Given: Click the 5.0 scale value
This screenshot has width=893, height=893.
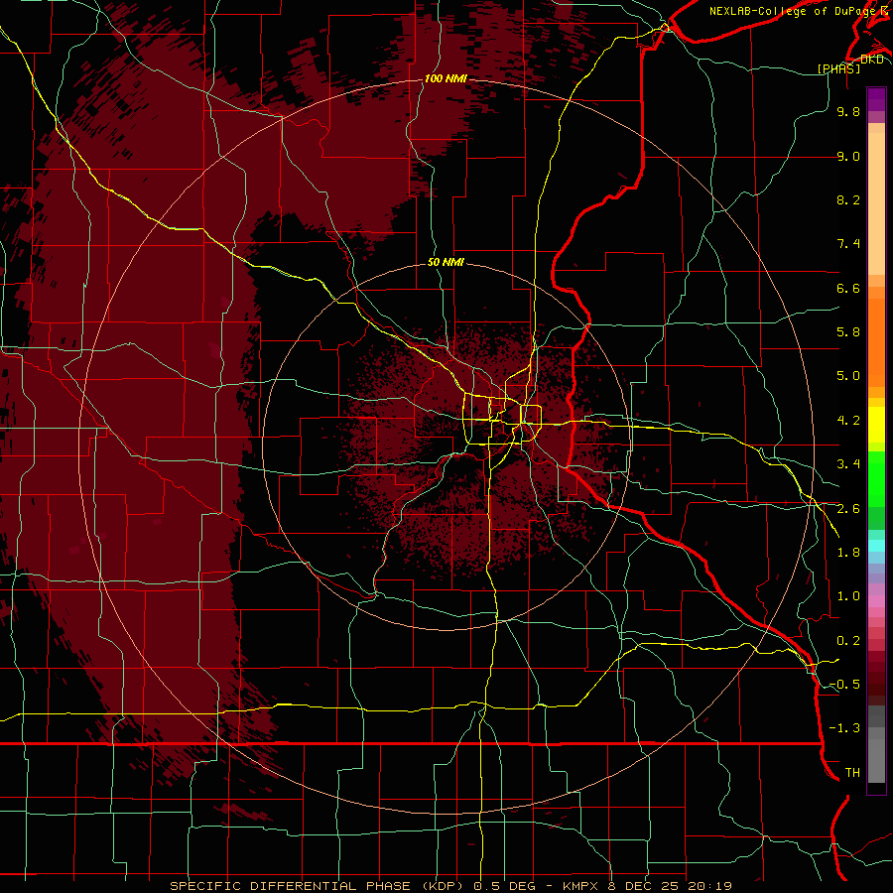Looking at the screenshot, I should coord(848,376).
